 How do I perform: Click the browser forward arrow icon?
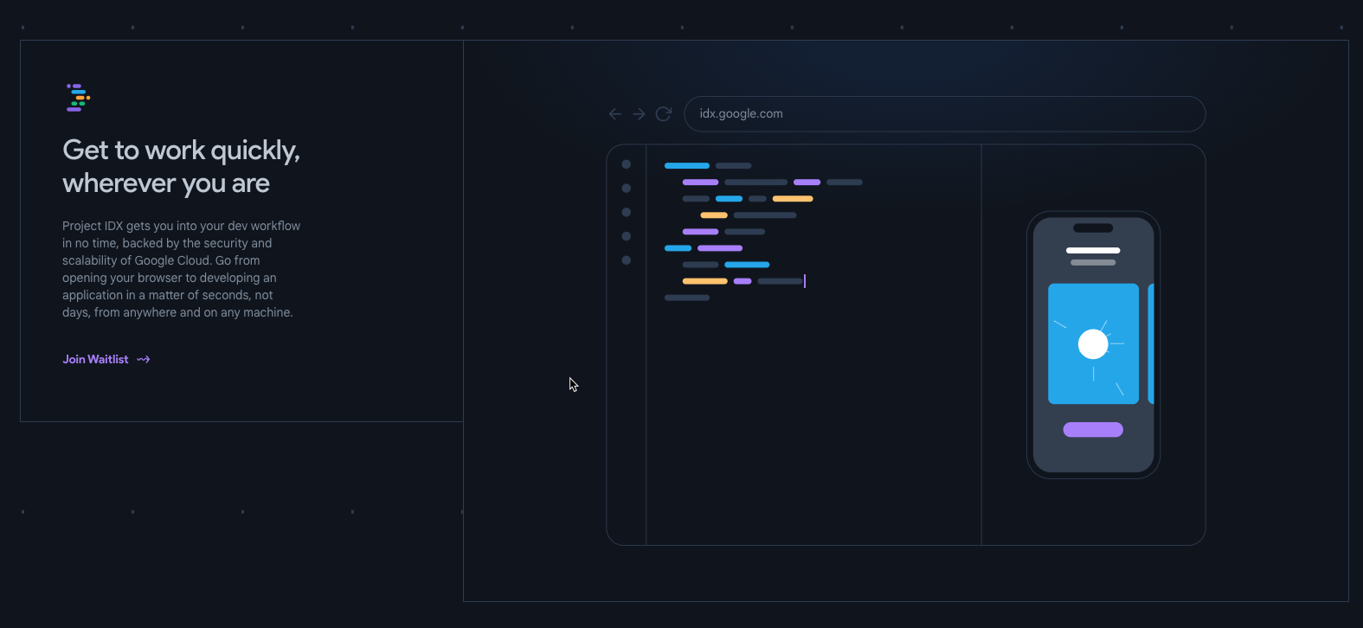pos(639,114)
